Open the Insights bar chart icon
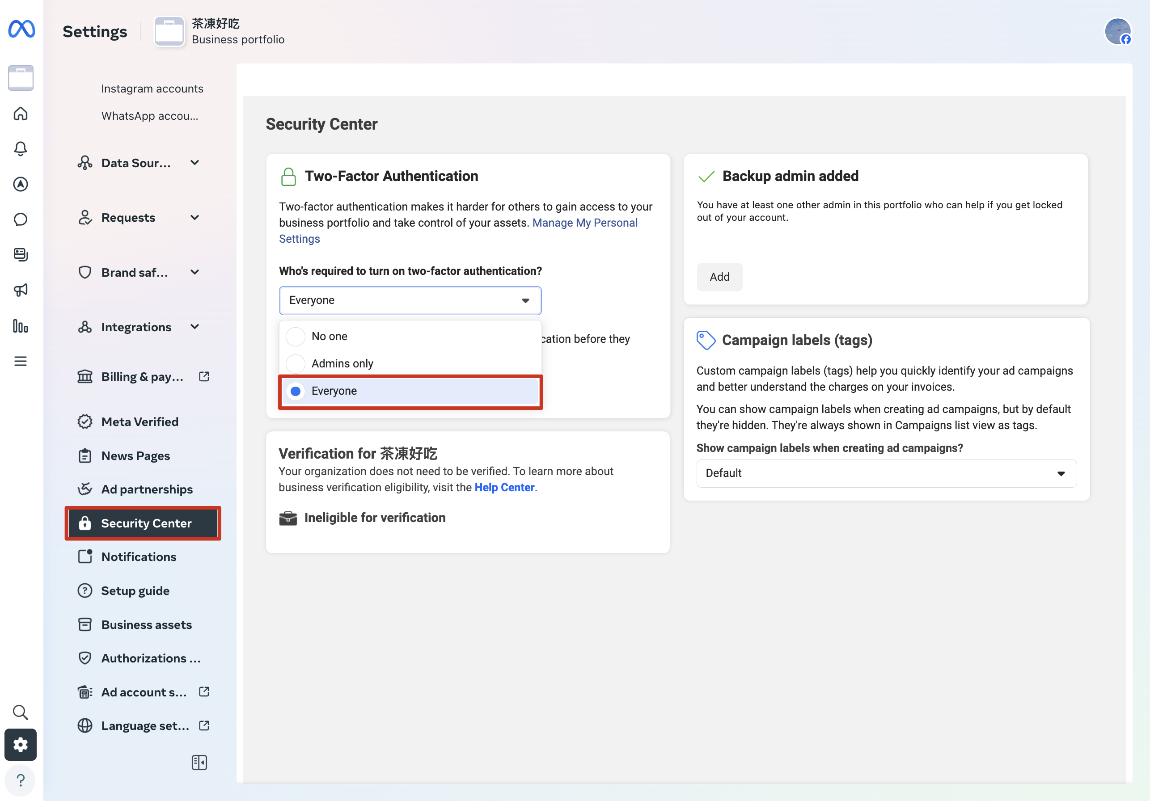The width and height of the screenshot is (1150, 801). (x=21, y=326)
